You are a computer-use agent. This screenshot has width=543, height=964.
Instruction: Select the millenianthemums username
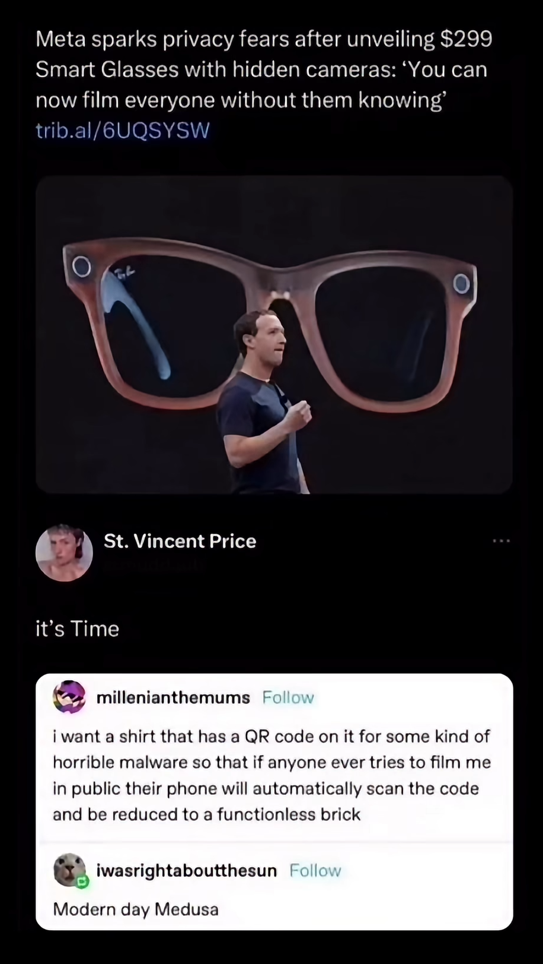click(x=173, y=697)
